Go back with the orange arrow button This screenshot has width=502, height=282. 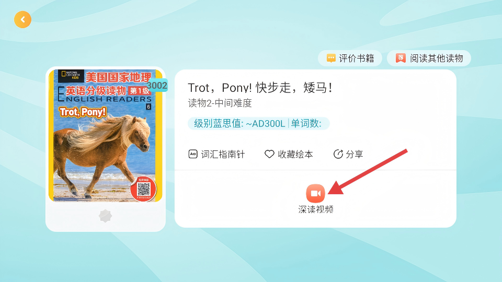[22, 19]
